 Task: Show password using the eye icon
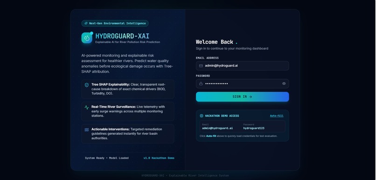(x=284, y=83)
